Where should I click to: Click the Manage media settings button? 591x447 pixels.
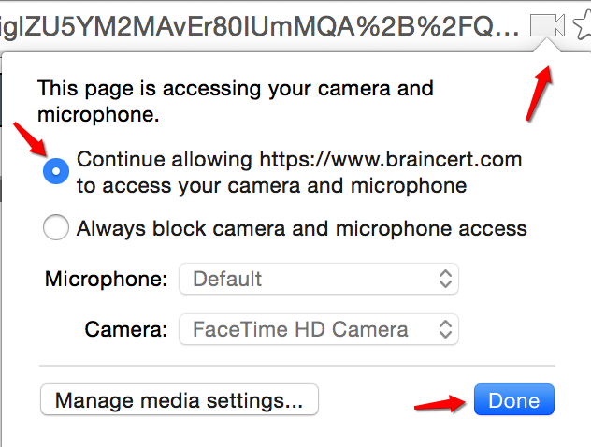180,399
